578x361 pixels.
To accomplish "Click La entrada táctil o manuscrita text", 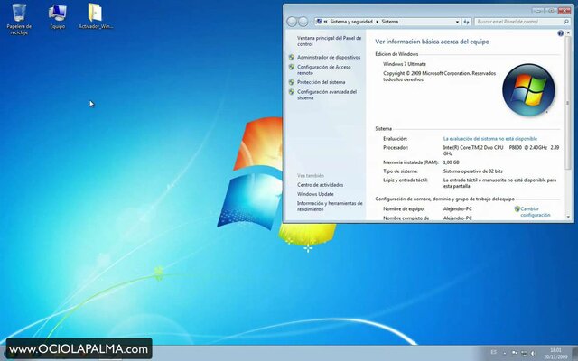I will [499, 183].
